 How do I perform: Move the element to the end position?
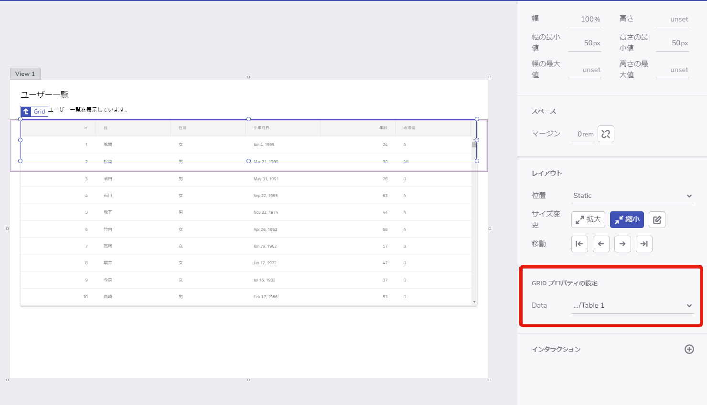pyautogui.click(x=644, y=244)
